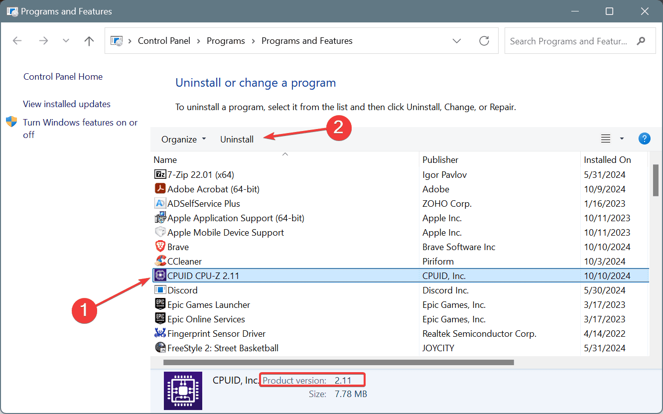Select the Epic Online Services name
The image size is (663, 414).
[x=206, y=319]
